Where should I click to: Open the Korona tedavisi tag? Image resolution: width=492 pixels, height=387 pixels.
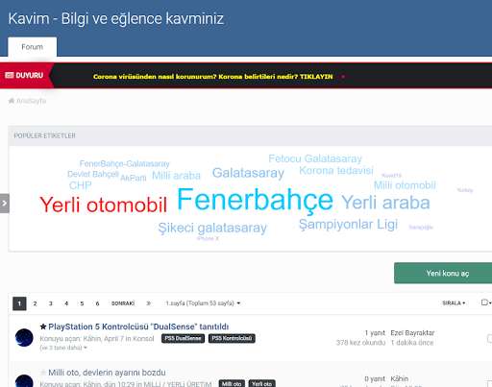coord(336,171)
